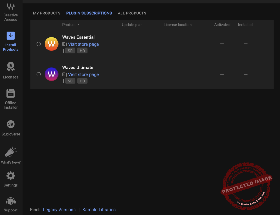Click the Update plan column header
Screen dimensions: 280x215
tap(132, 25)
